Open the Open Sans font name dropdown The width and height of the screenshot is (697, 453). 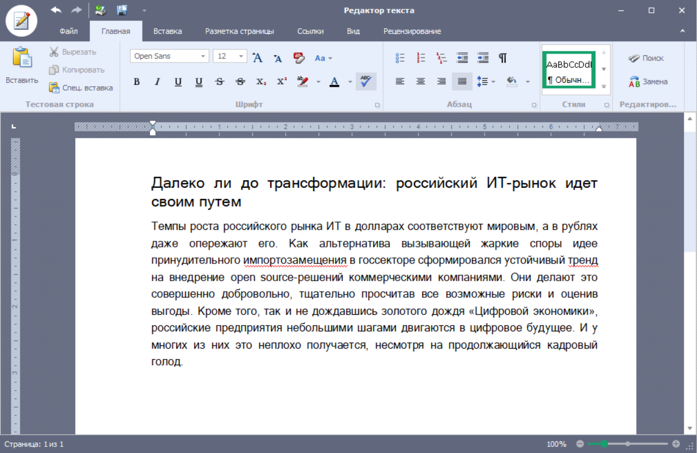[203, 56]
